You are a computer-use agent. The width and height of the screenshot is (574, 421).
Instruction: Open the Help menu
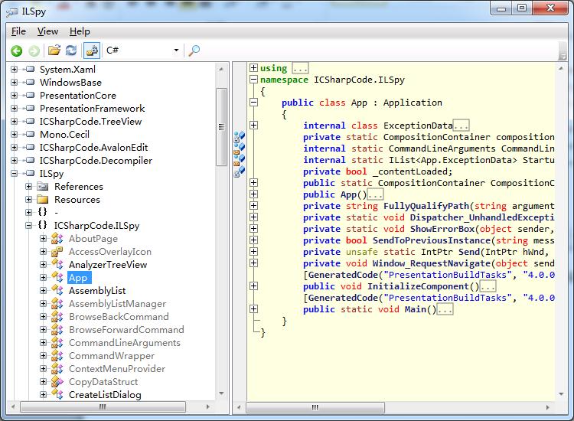80,31
